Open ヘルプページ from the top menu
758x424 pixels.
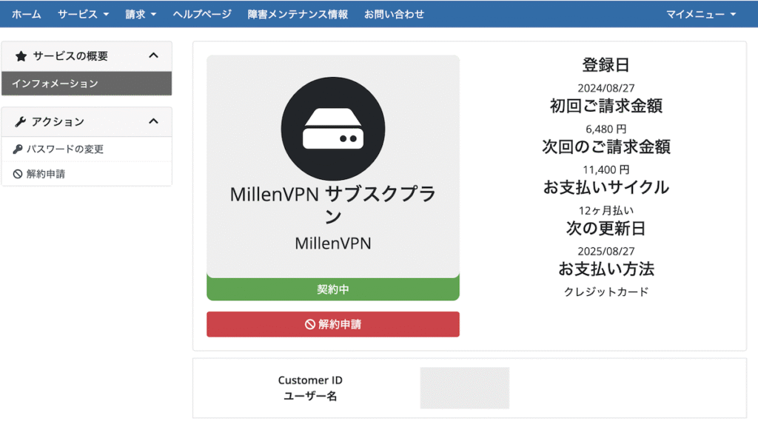point(202,14)
